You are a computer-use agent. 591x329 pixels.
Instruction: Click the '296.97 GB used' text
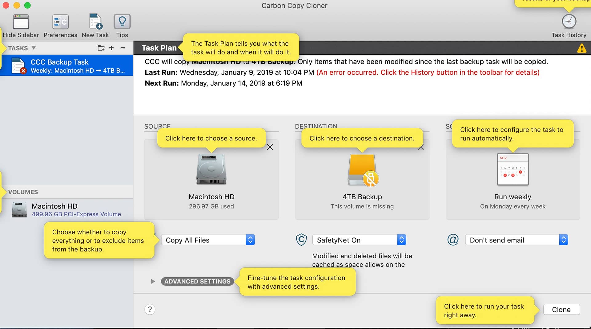211,206
